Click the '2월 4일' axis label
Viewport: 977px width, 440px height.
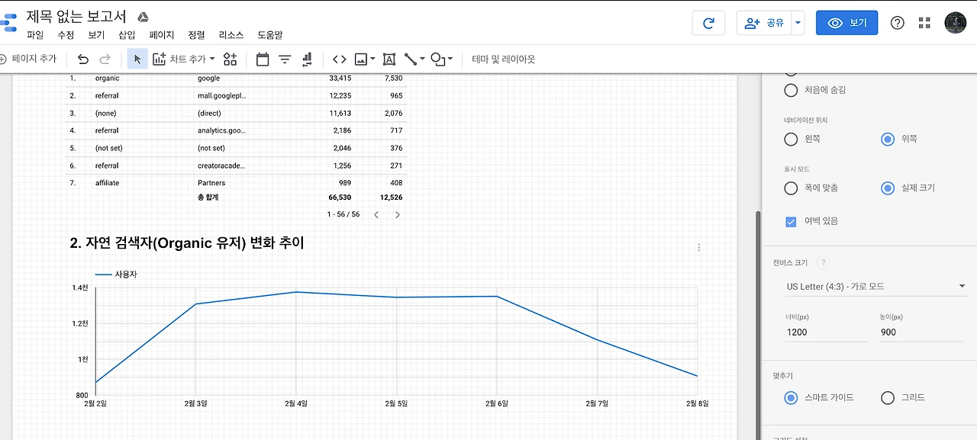[x=296, y=403]
